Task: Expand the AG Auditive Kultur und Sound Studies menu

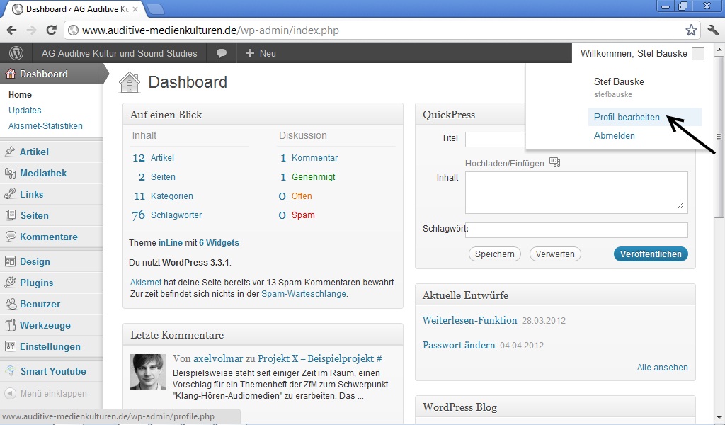Action: (x=119, y=53)
